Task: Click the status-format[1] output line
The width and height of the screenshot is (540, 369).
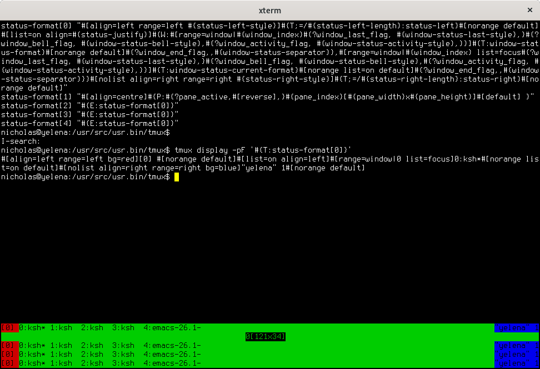Action: pyautogui.click(x=268, y=97)
